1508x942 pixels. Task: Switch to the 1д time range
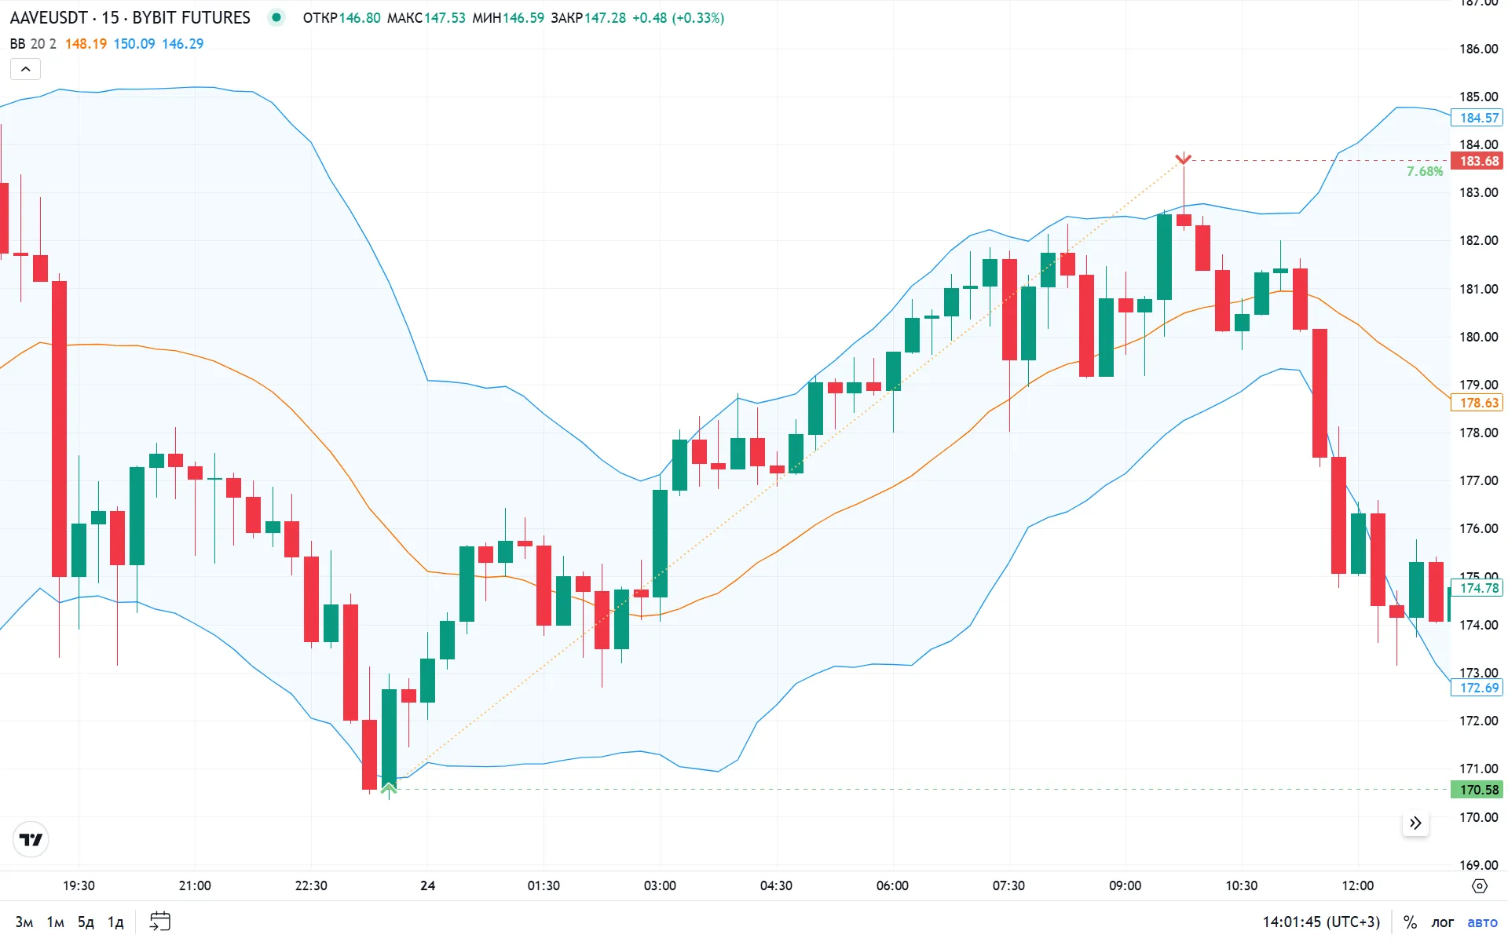click(115, 922)
